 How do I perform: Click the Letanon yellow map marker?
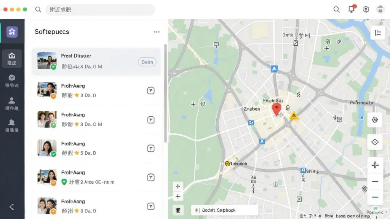[x=227, y=163]
